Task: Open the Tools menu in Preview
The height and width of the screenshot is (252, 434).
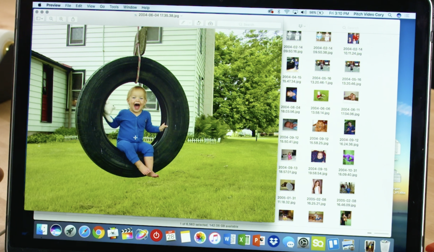Action: point(114,7)
